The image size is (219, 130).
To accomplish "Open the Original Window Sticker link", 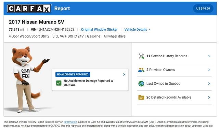I will coord(99,30).
